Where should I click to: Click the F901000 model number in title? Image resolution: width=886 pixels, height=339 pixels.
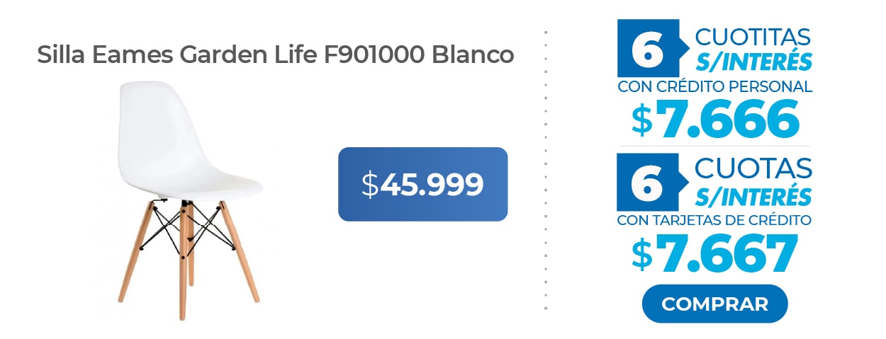click(x=374, y=54)
